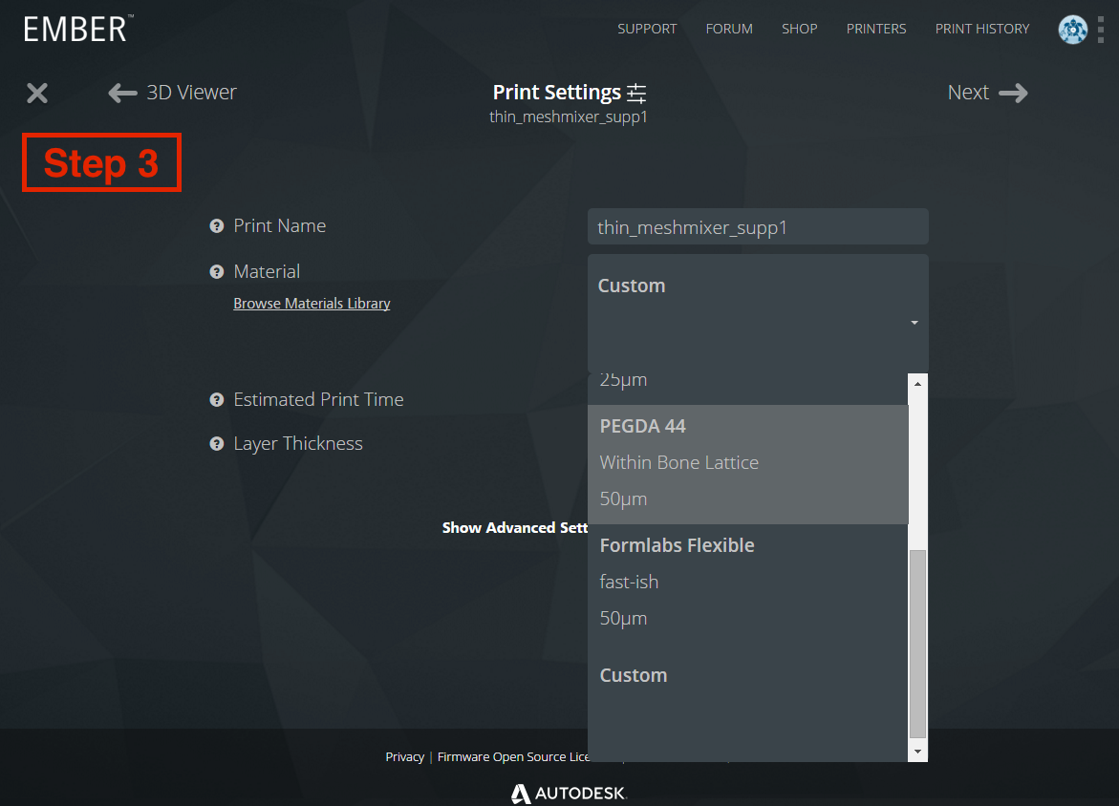The height and width of the screenshot is (806, 1119).
Task: Click the Material help icon
Action: [x=217, y=272]
